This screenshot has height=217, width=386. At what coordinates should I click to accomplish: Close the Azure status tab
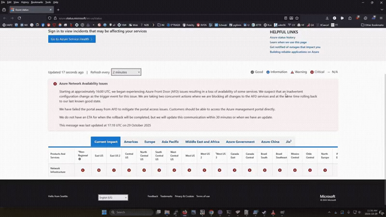[51, 10]
